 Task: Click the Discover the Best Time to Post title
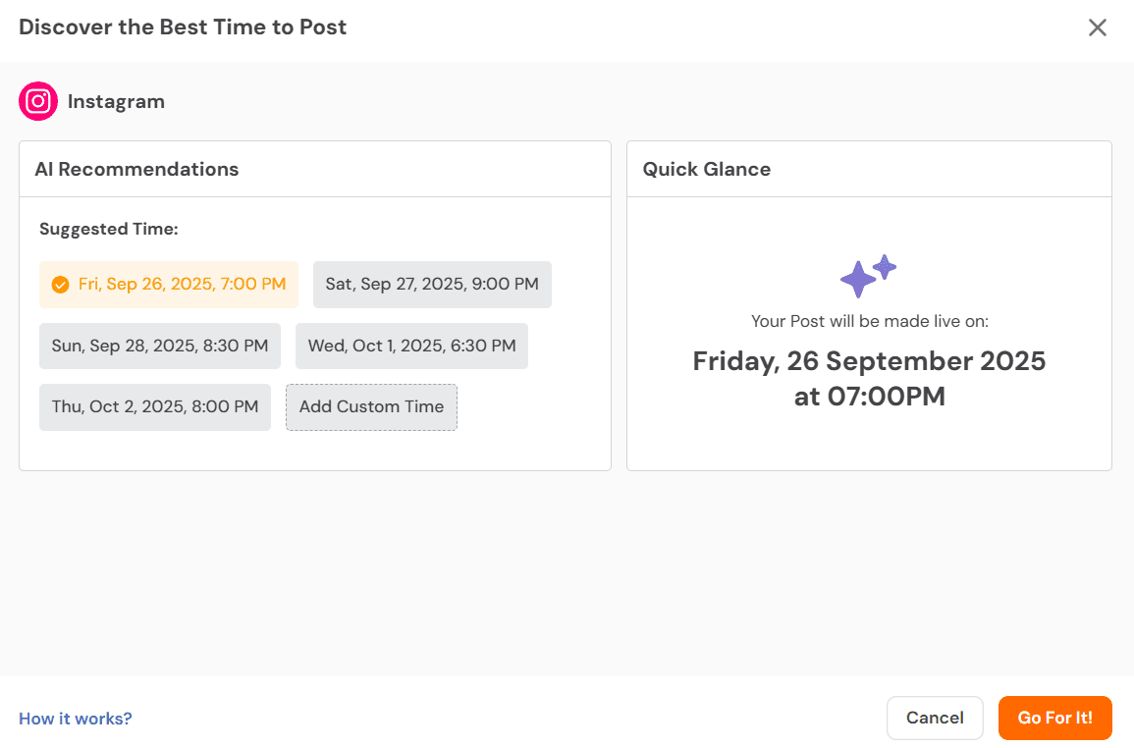[183, 27]
